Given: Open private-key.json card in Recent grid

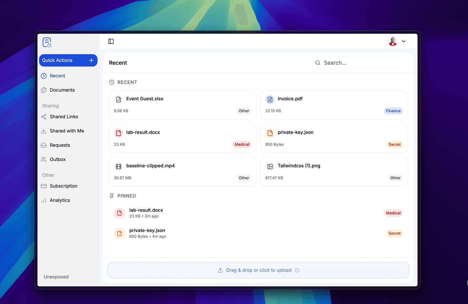Looking at the screenshot, I should click(334, 138).
